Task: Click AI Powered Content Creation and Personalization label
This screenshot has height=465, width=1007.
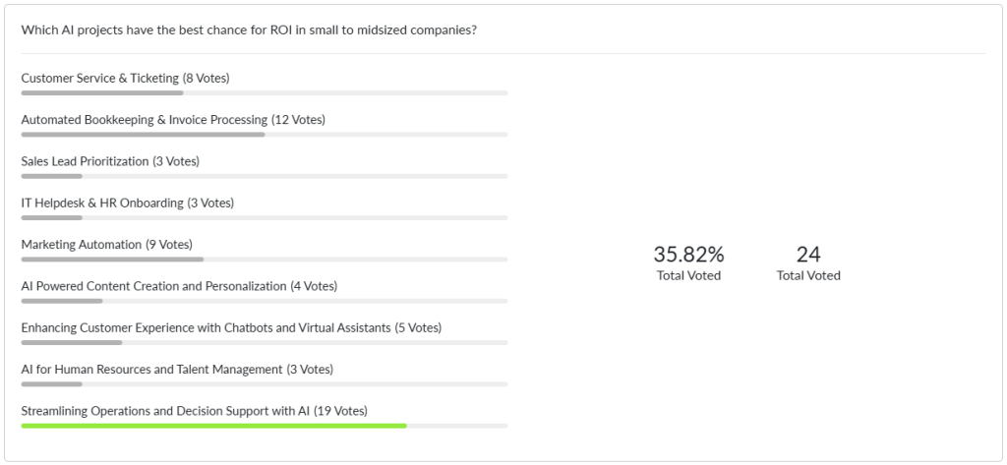Action: [179, 286]
